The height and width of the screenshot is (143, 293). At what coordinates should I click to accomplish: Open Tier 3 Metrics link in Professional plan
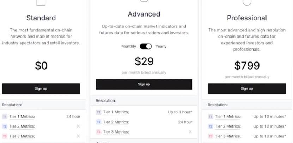(x=228, y=136)
